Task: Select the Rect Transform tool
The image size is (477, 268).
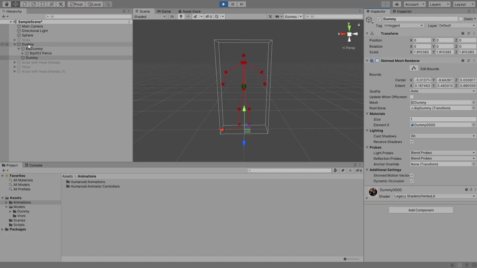Action: coord(42,4)
